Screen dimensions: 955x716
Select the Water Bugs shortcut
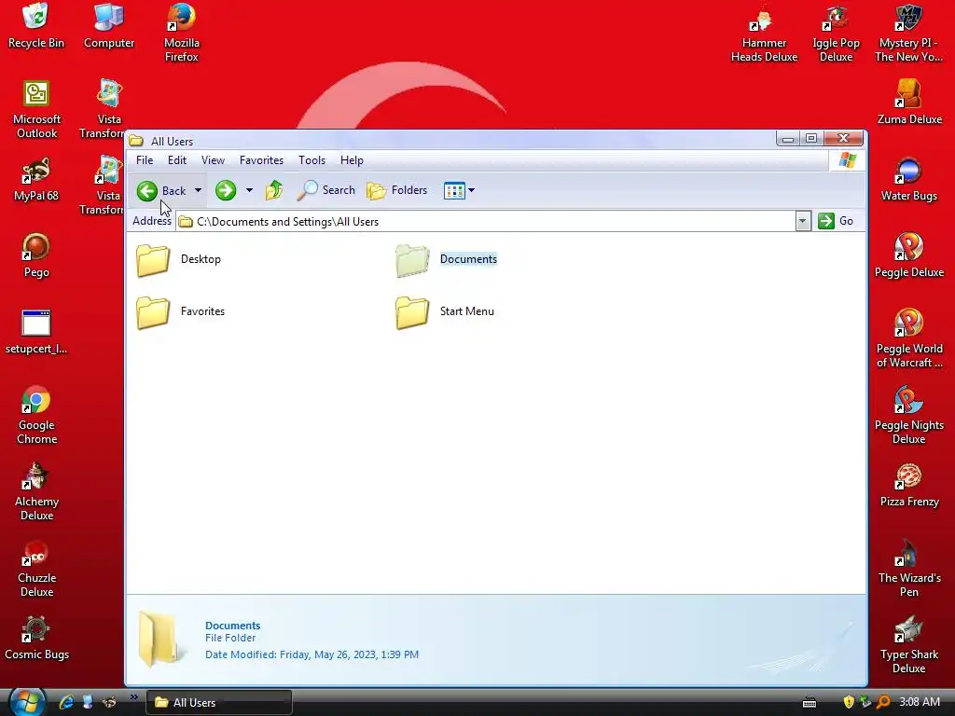(x=908, y=179)
